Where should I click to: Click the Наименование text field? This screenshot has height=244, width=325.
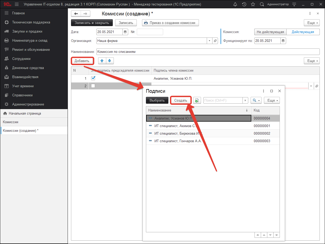pos(208,52)
